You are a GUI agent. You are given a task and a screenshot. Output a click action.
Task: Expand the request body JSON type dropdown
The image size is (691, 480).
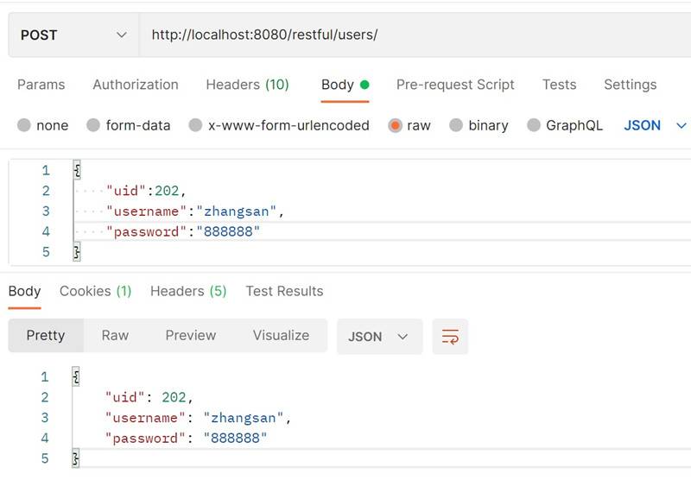pyautogui.click(x=654, y=125)
